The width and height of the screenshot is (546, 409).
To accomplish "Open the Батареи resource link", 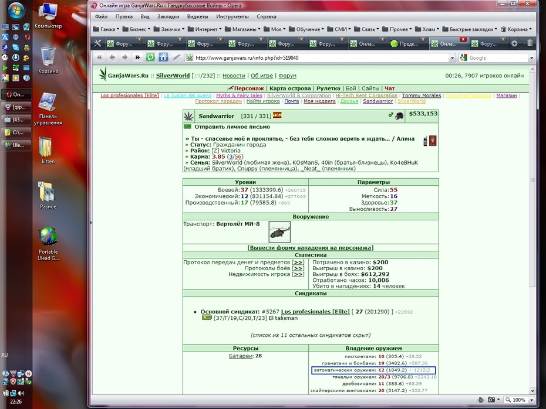I will [241, 356].
